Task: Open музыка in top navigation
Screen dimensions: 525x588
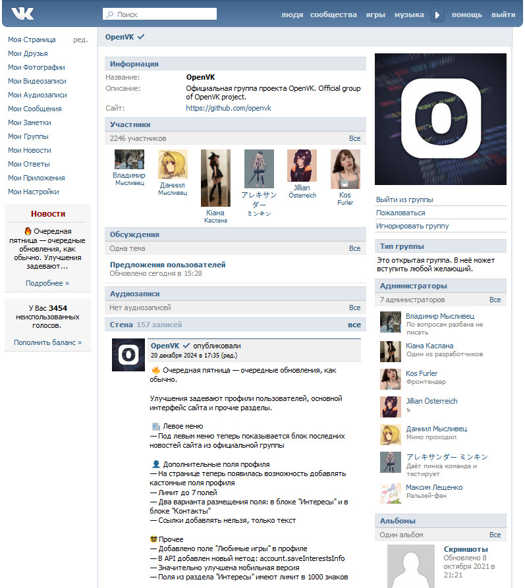Action: pos(409,14)
